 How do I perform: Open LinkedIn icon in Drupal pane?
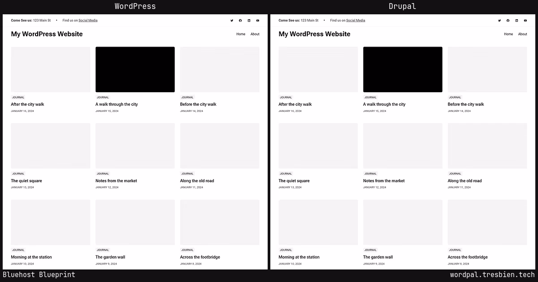tap(516, 21)
